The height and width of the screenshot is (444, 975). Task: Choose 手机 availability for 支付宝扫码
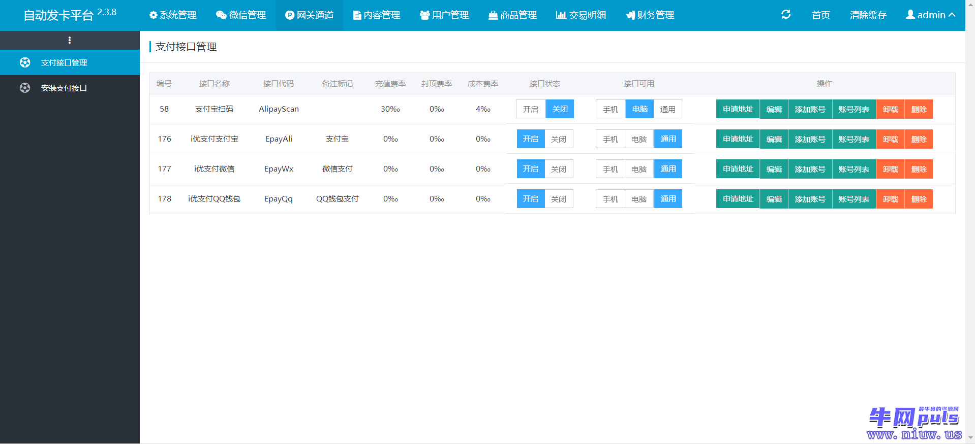[611, 109]
